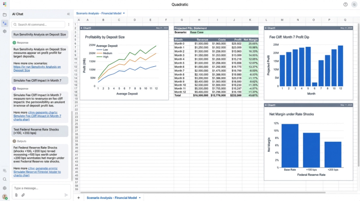
Task: Click Simulate Fee Cliff Impact in Month 7 prompt
Action: point(40,81)
